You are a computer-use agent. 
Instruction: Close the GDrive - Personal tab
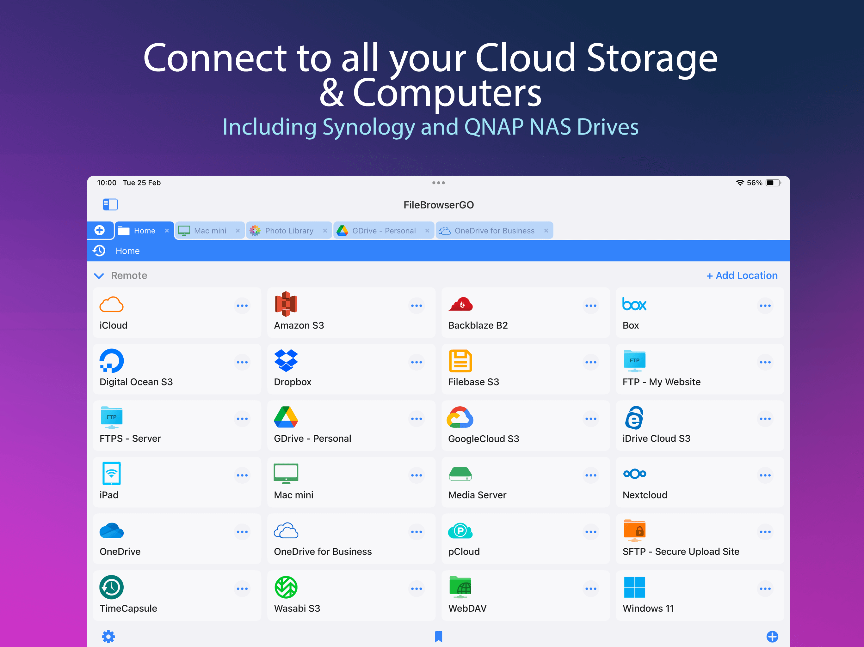pos(427,231)
